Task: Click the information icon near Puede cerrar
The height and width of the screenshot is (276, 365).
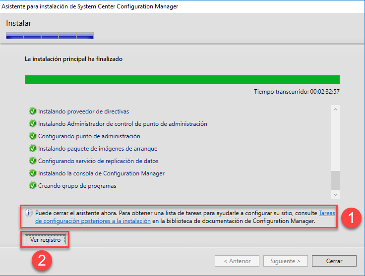Action: 29,213
